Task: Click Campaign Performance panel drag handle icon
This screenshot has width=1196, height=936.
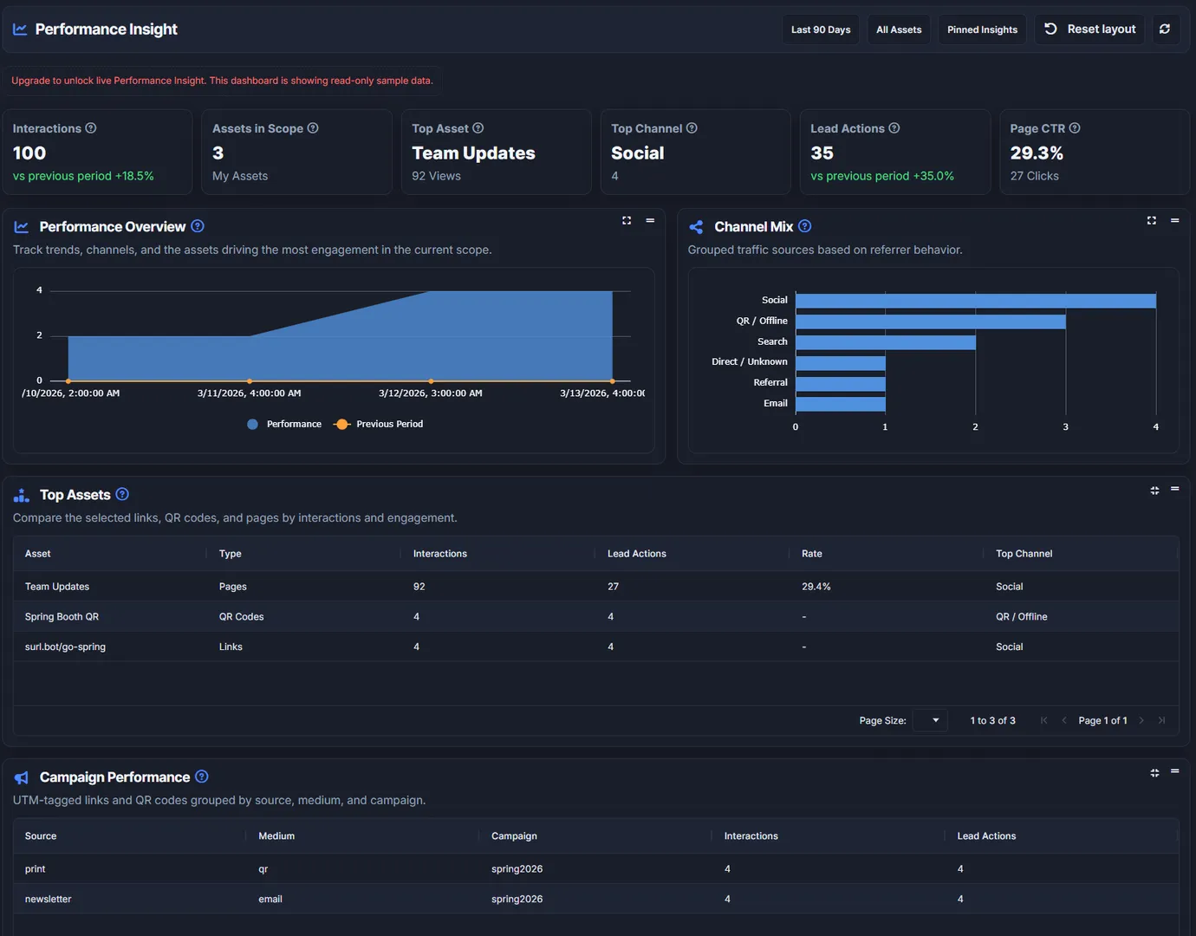Action: 1175,771
